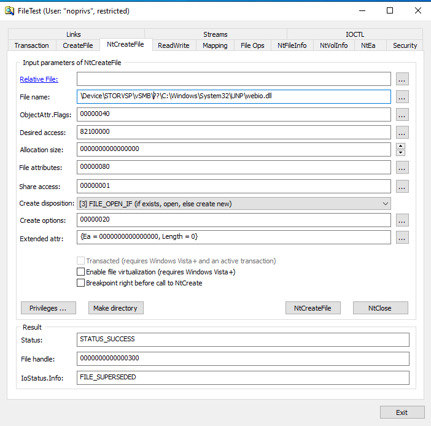
Task: Expand the Create disposition dropdown
Action: point(234,204)
